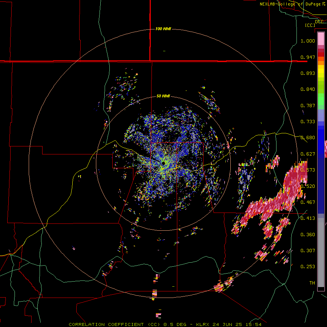Click the '0.893' scale value

pos(308,73)
